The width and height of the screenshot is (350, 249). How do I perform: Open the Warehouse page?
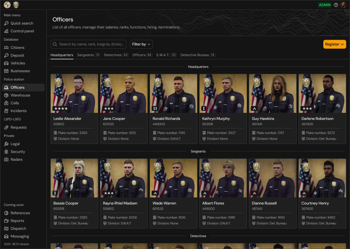pos(23,95)
